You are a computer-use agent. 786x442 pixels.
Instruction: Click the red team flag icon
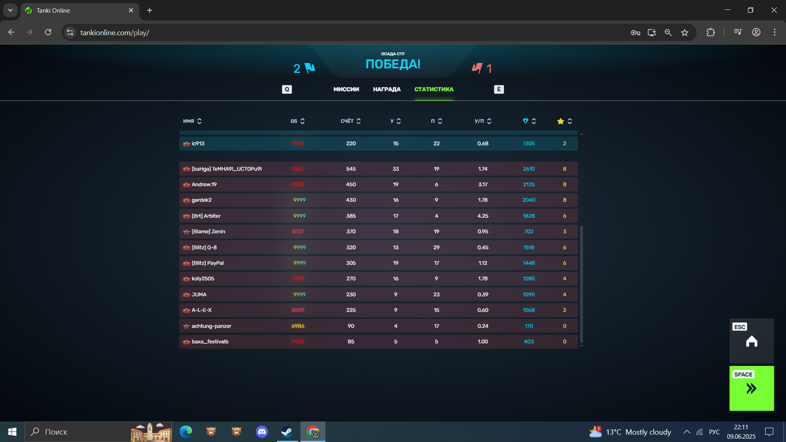pos(477,68)
